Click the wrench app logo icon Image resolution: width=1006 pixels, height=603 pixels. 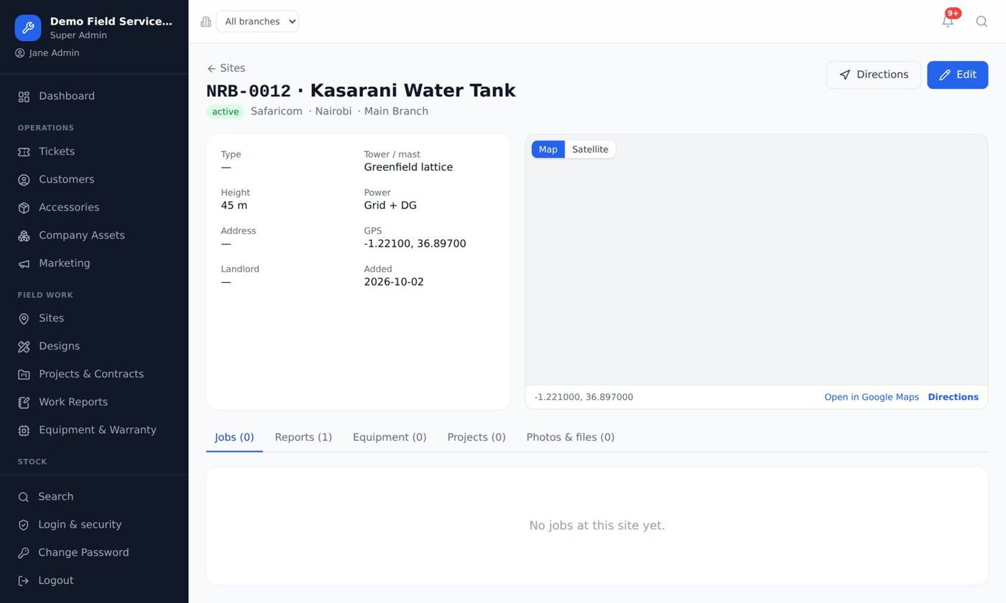click(x=28, y=28)
